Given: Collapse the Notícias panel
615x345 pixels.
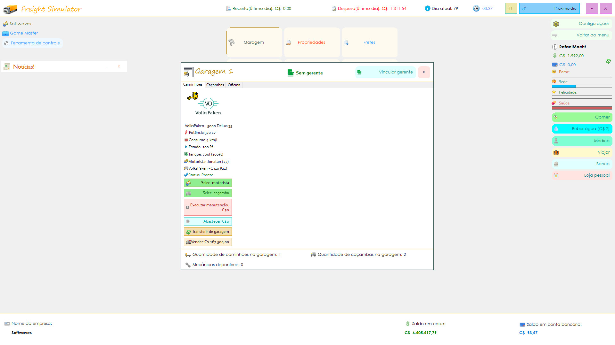Looking at the screenshot, I should click(x=107, y=67).
